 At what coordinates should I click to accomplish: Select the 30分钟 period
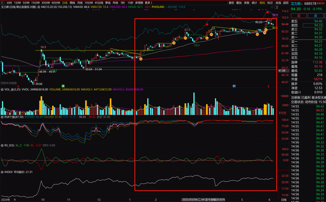coord(46,3)
